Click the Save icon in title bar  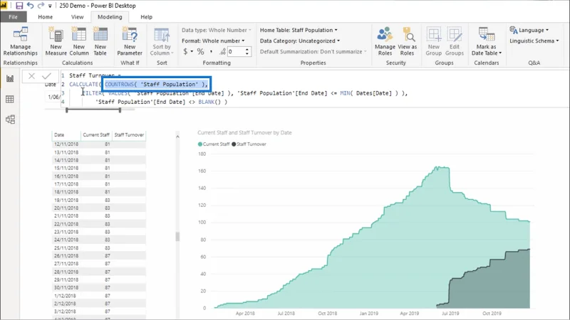pos(19,6)
